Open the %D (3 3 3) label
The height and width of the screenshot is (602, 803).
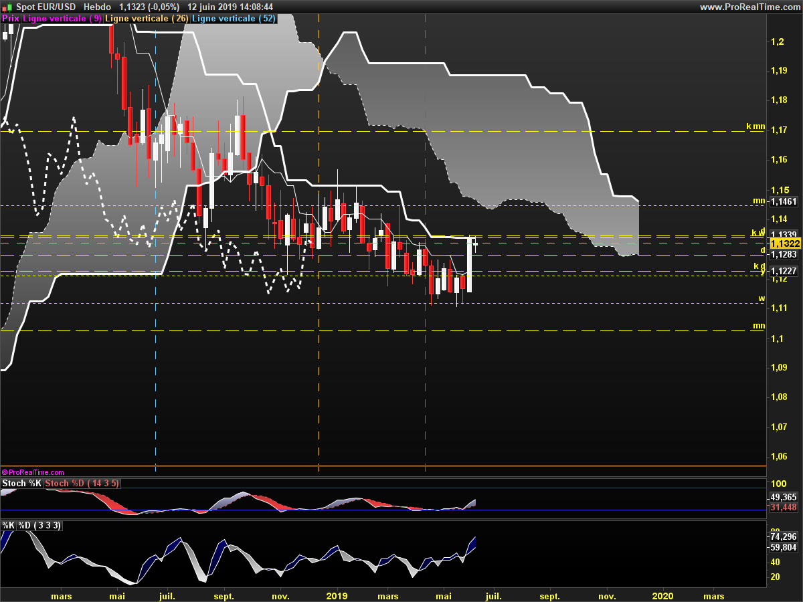pos(39,526)
